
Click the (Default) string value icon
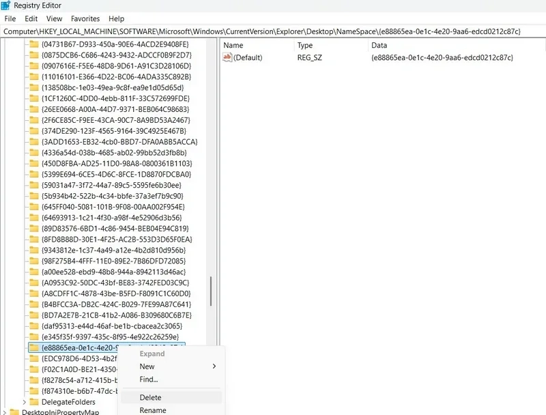227,57
